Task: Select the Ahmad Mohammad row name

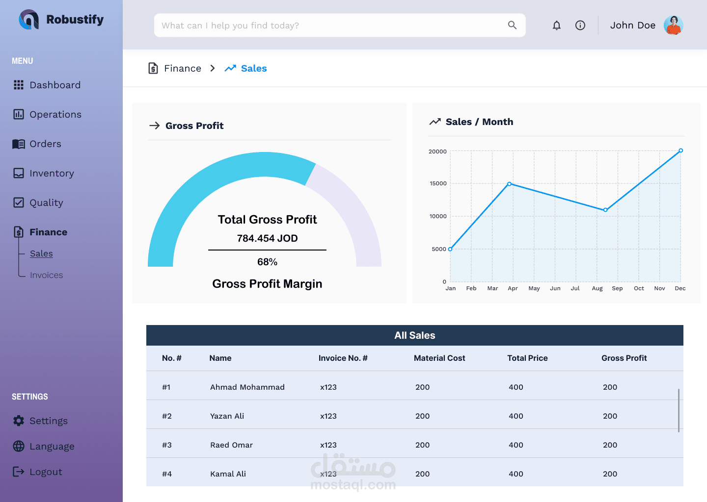Action: coord(247,387)
